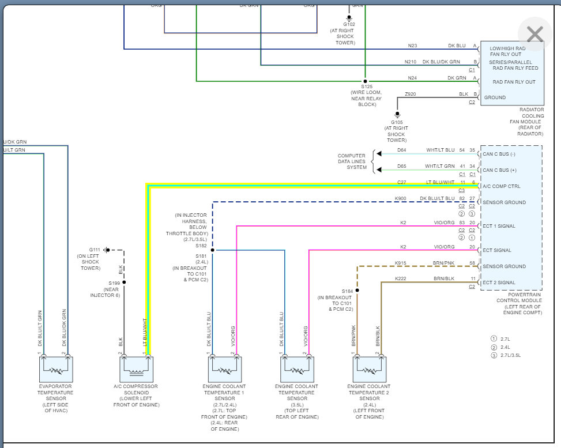Click the "N210" circuit label
The height and width of the screenshot is (448, 561).
tap(411, 62)
